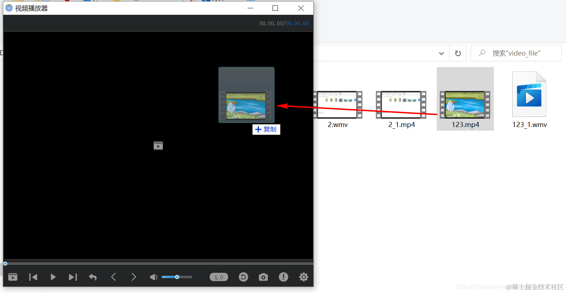Screen dimensions: 566x293
Task: Step forward with the right chevron
Action: (134, 277)
